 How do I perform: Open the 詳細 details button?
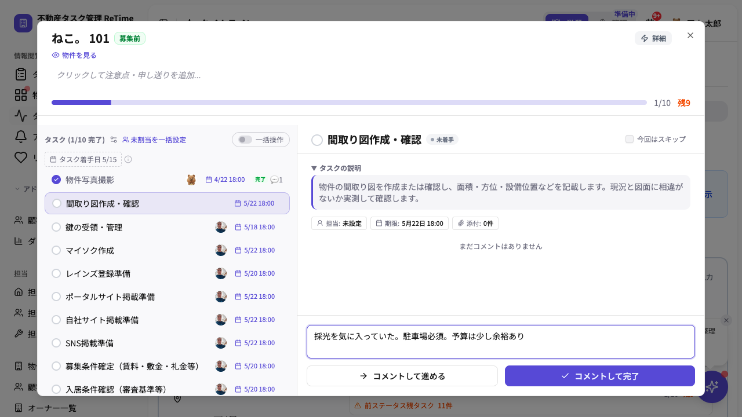point(653,38)
